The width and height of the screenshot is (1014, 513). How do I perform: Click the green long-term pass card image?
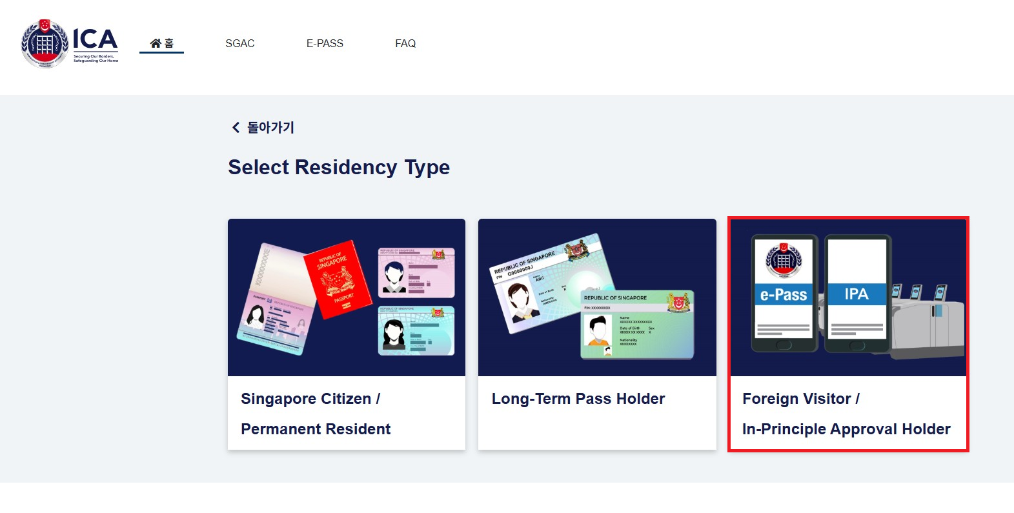(x=637, y=325)
